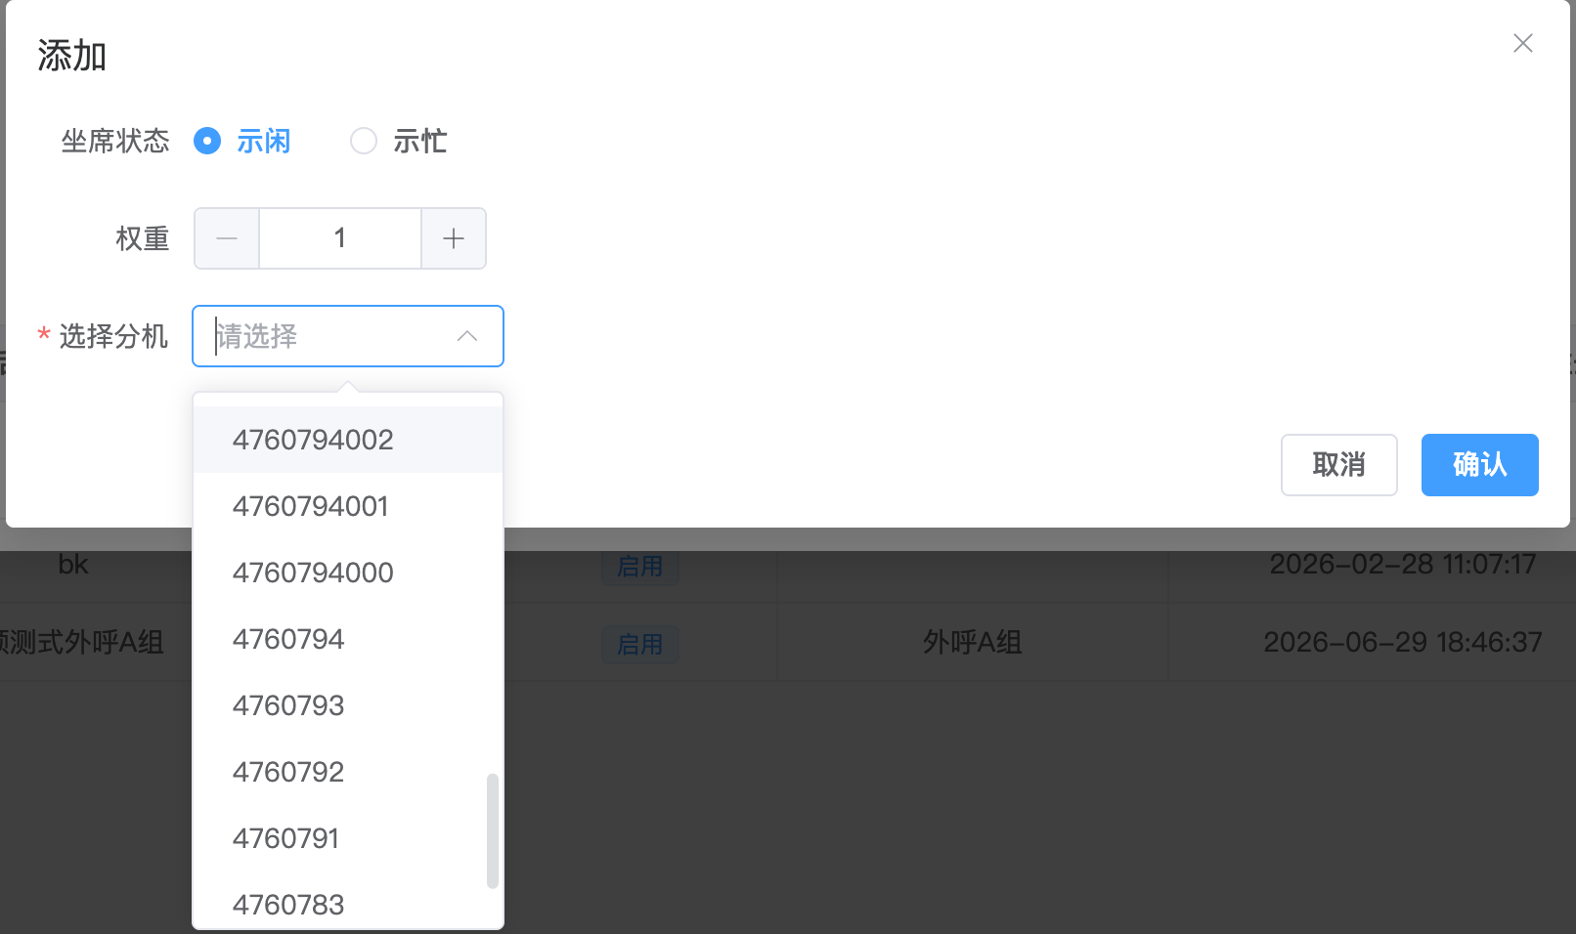
Task: Click the 选择分机 select input
Action: 348,336
